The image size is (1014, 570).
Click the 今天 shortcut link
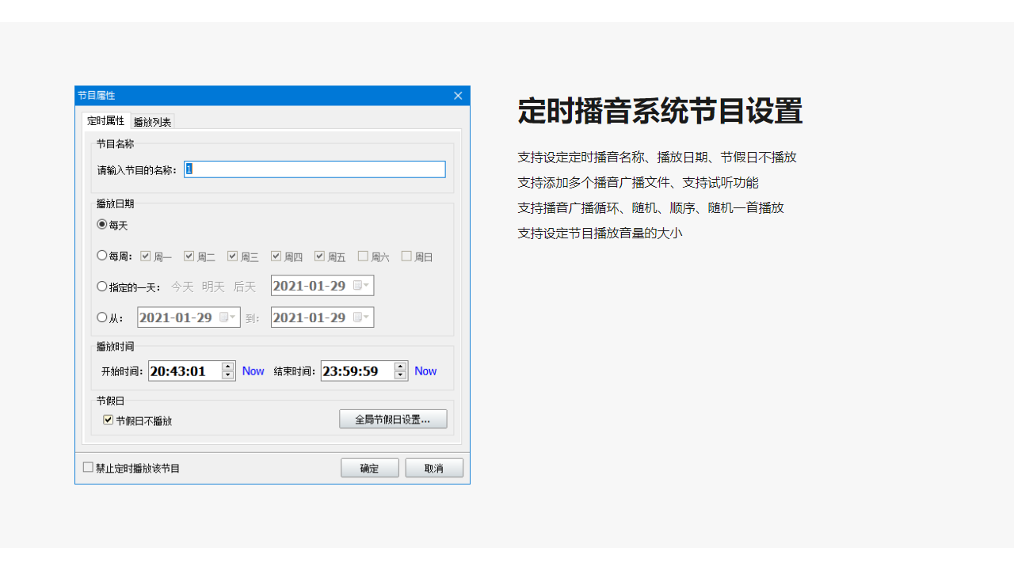(x=182, y=287)
